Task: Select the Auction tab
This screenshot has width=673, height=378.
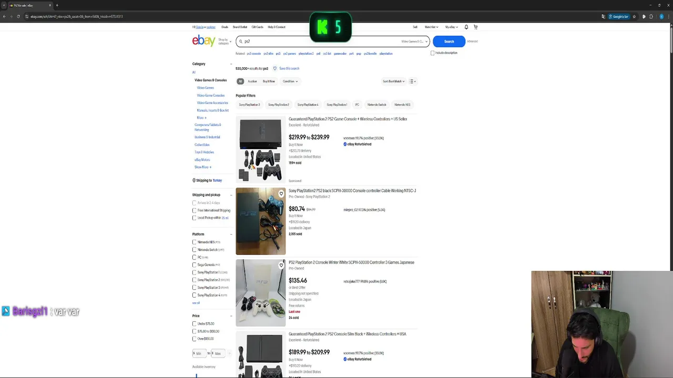Action: (252, 81)
